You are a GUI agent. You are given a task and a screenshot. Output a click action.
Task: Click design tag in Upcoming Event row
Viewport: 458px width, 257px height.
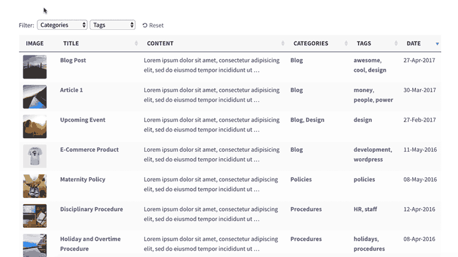[363, 120]
